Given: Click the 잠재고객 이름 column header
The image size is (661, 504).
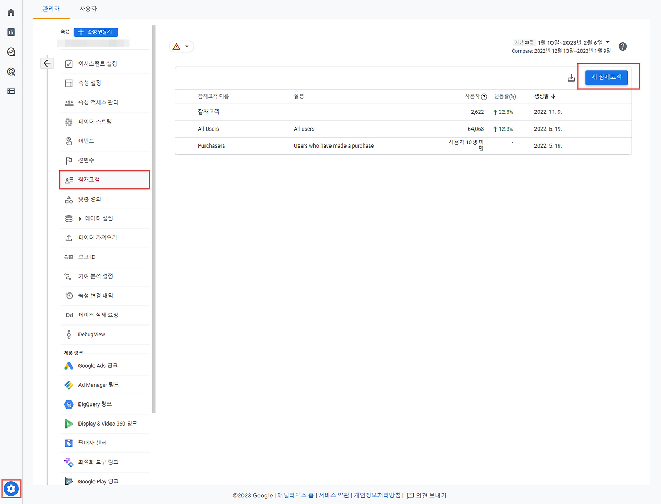Looking at the screenshot, I should click(213, 96).
